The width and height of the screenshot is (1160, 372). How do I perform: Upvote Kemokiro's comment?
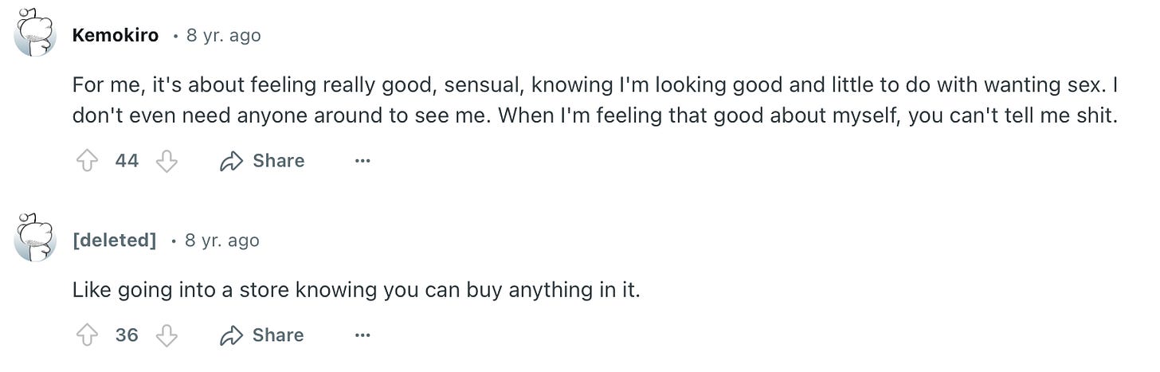click(x=86, y=162)
